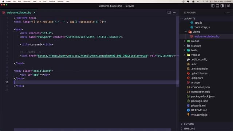Click the package-lock.json node icon
Image resolution: width=233 pixels, height=131 pixels.
click(188, 96)
